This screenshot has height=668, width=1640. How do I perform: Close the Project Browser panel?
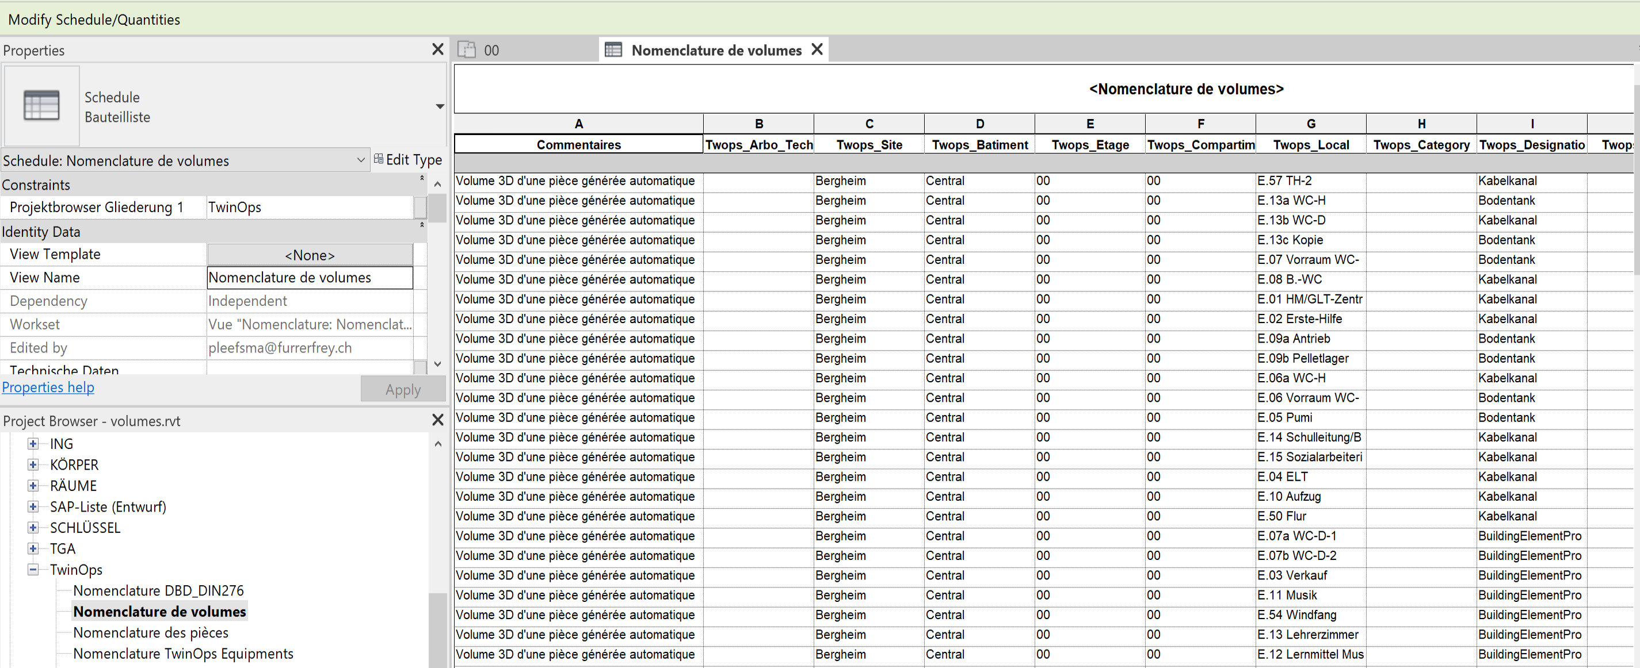pyautogui.click(x=437, y=420)
